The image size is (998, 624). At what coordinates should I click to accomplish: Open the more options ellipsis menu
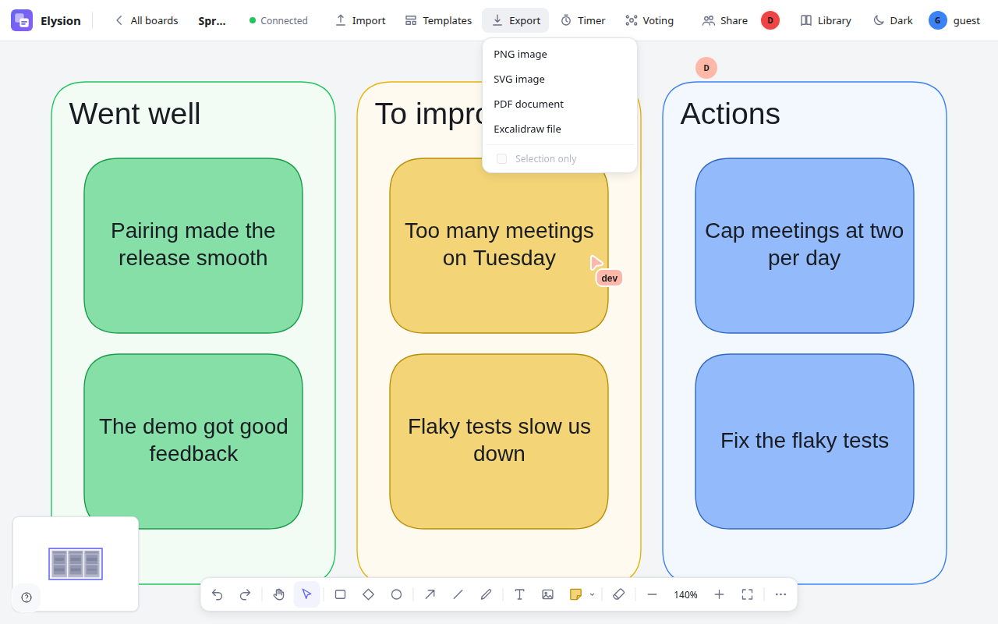pos(780,594)
